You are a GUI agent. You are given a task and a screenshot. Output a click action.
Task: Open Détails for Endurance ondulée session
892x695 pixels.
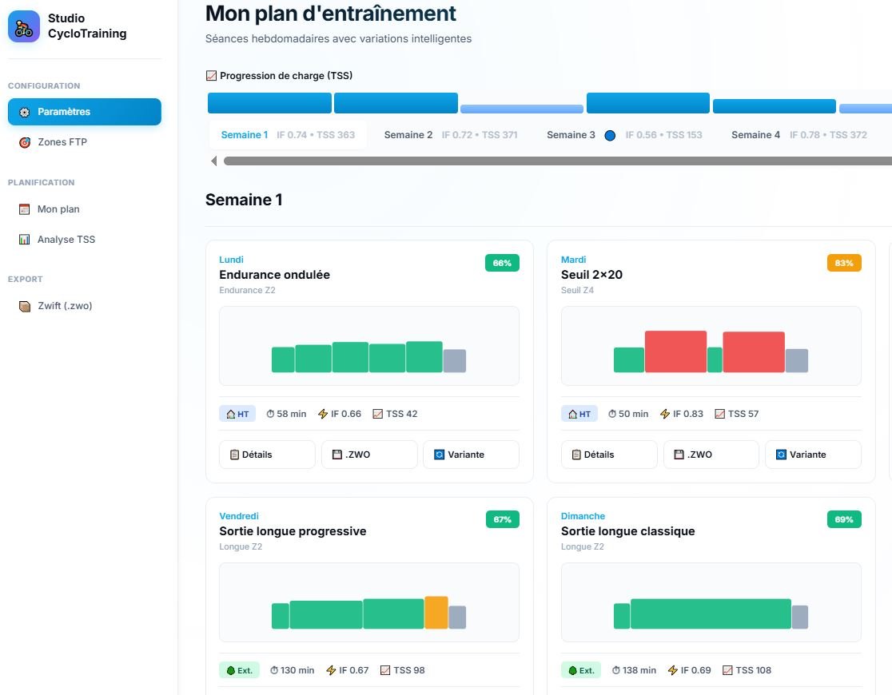[267, 455]
